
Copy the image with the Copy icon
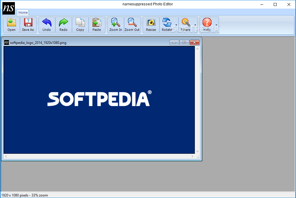[80, 23]
